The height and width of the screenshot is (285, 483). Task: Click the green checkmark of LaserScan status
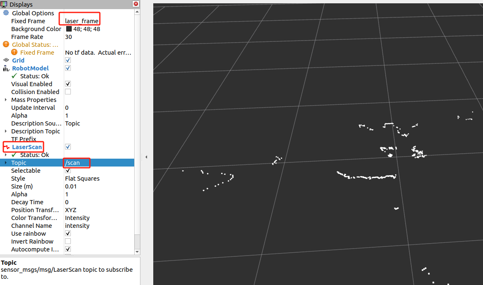pos(14,155)
